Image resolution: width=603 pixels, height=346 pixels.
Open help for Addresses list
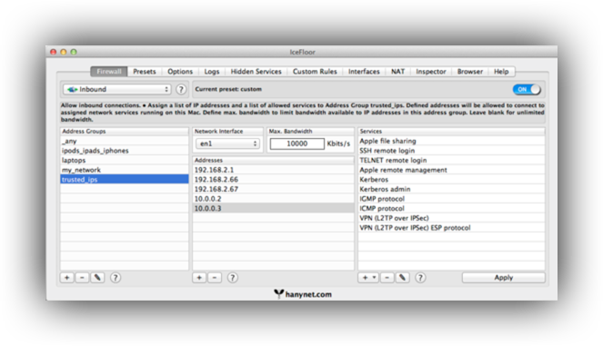coord(232,277)
